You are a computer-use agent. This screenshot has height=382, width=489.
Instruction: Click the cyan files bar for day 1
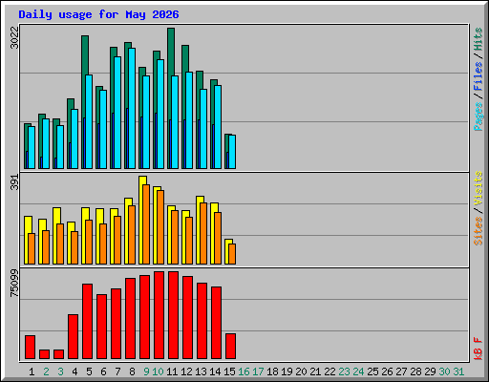pyautogui.click(x=32, y=147)
